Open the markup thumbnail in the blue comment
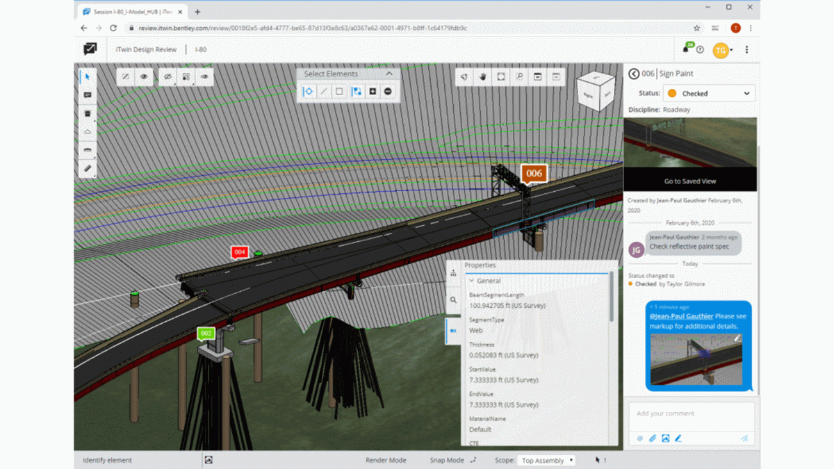Viewport: 834px width, 469px height. [696, 359]
